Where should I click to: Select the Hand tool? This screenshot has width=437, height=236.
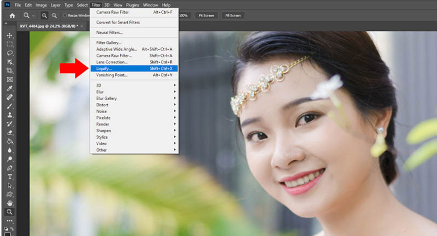9,202
